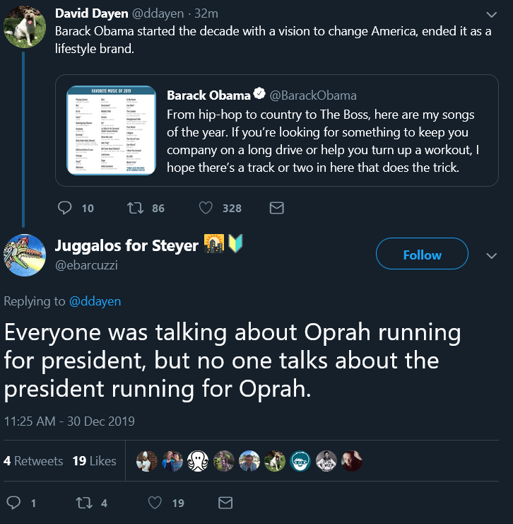
Task: Send the Oprah tweet via message icon
Action: pyautogui.click(x=225, y=503)
